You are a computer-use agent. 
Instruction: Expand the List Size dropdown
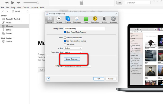click(73, 48)
